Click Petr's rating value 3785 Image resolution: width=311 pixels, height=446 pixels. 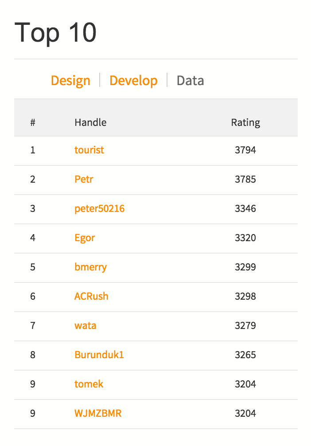[x=245, y=179]
